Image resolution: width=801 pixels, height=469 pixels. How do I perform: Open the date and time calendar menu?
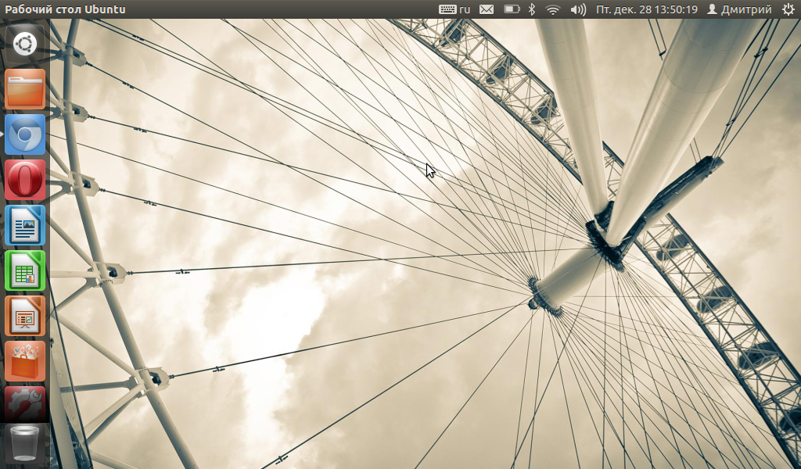tap(646, 9)
